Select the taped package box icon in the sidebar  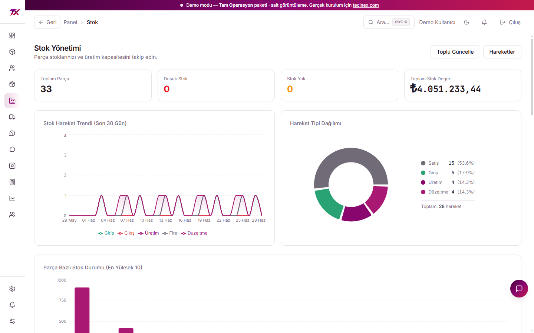coord(12,84)
